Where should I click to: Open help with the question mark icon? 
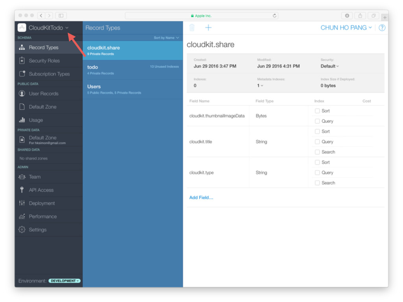point(382,28)
